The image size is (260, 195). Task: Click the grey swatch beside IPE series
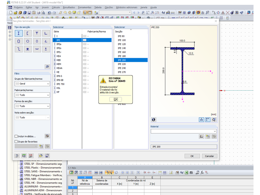(84, 40)
